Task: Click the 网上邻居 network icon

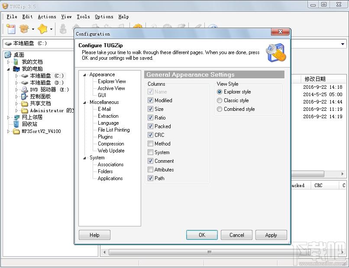Action: pos(16,117)
